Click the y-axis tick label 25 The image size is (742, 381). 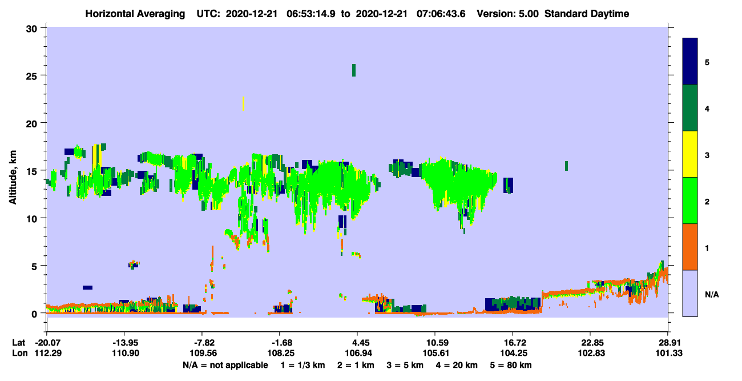pos(33,75)
